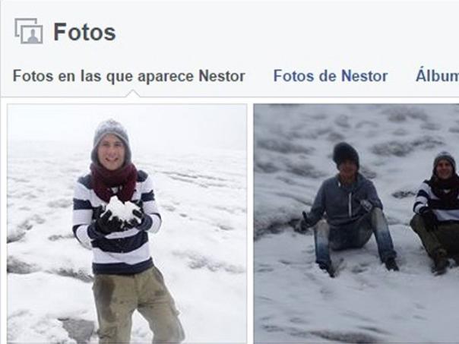Click the man in the gray hoodie sitting

click(347, 209)
